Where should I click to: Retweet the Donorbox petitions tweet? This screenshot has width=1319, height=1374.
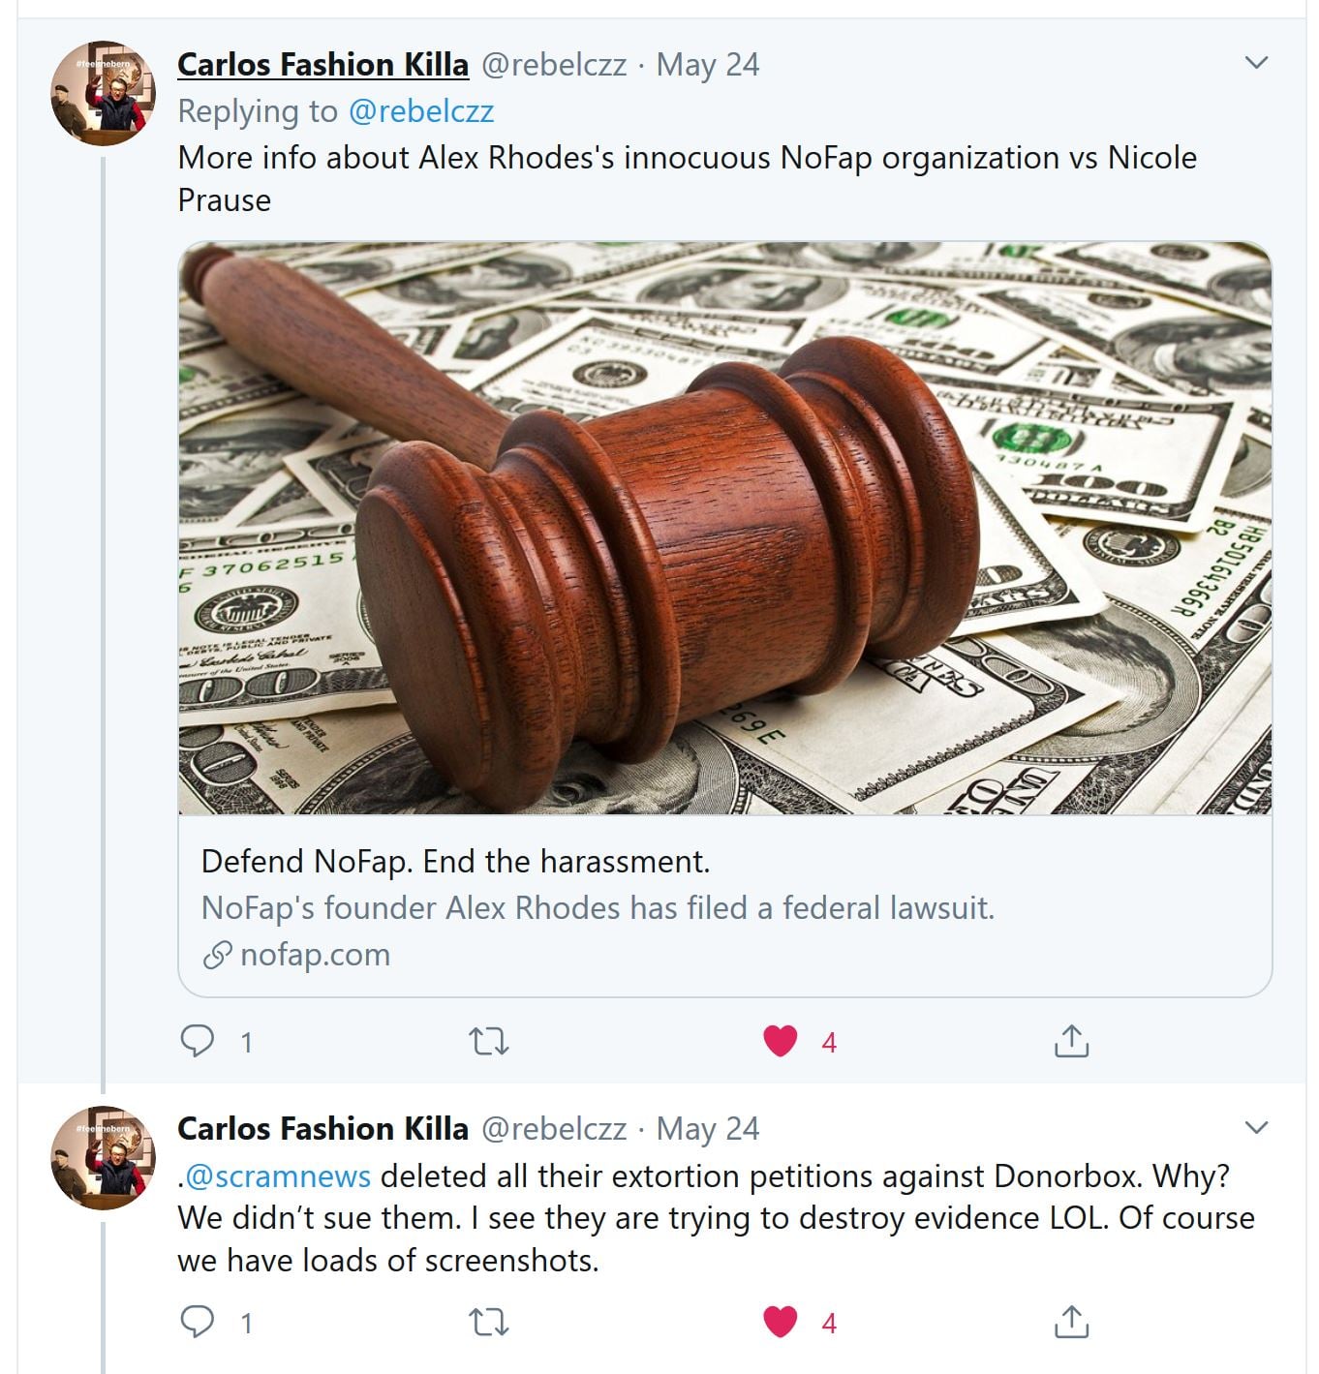pyautogui.click(x=488, y=1323)
